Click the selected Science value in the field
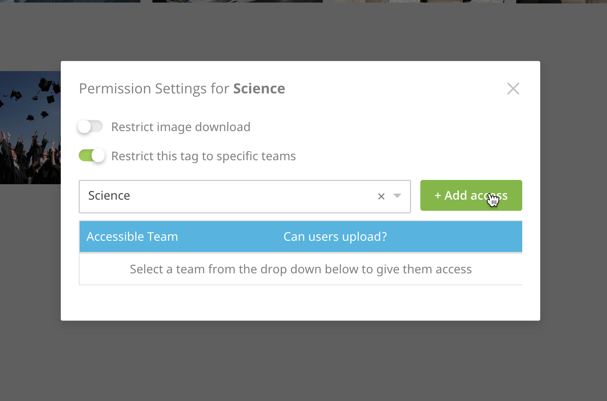The width and height of the screenshot is (607, 401). coord(109,196)
